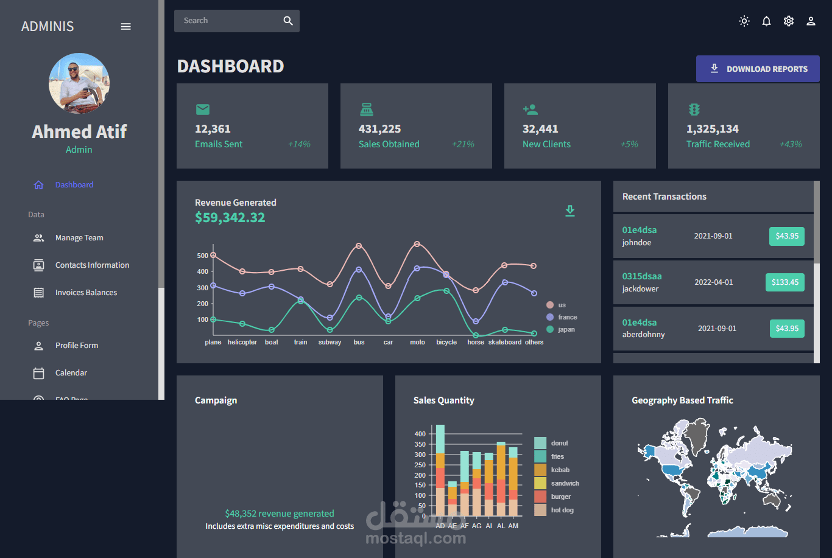This screenshot has height=558, width=832.
Task: Click the donut legend swatch
Action: pyautogui.click(x=540, y=443)
